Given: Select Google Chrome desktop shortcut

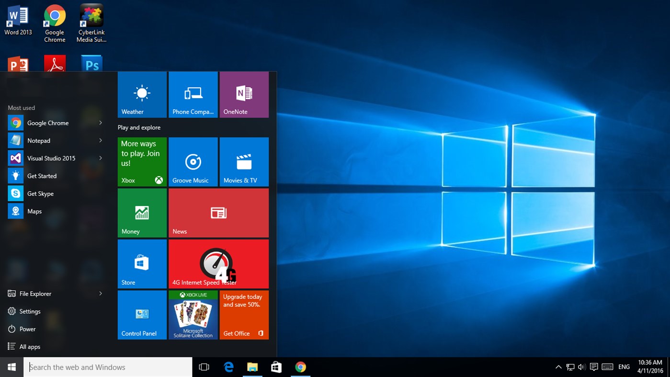Looking at the screenshot, I should 55,23.
